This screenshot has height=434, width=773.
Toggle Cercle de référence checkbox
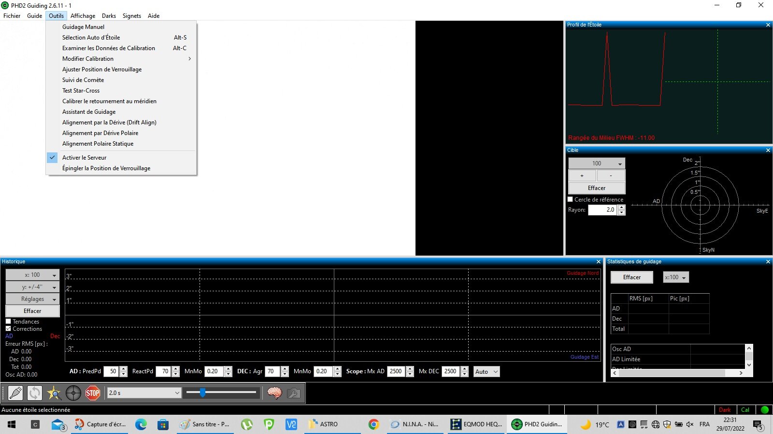[x=570, y=199]
